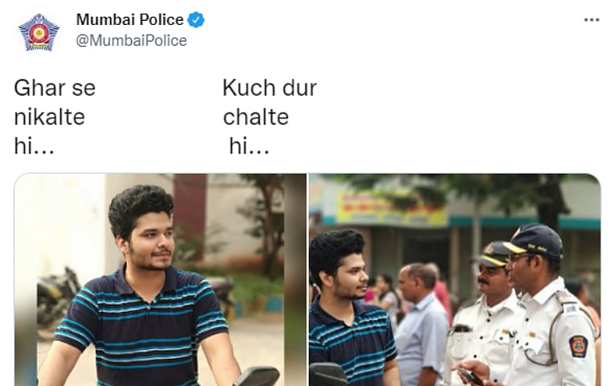The width and height of the screenshot is (611, 386).
Task: Click the mobile phone in the officer's hand
Action: click(x=471, y=376)
